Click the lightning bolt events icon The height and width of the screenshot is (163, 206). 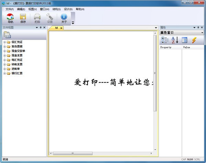(x=194, y=40)
